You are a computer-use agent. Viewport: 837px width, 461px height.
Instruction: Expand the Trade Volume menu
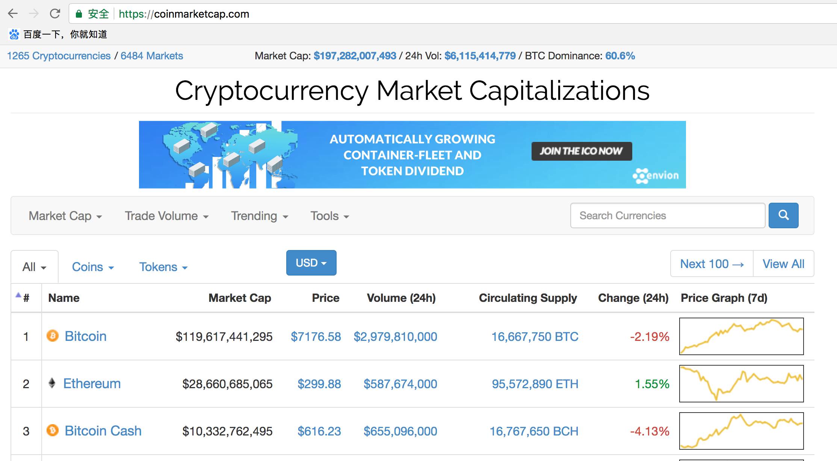pyautogui.click(x=166, y=216)
